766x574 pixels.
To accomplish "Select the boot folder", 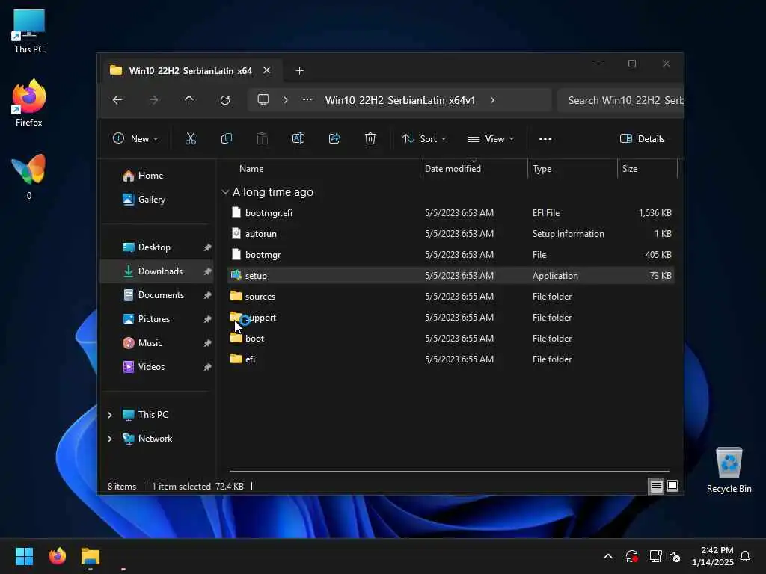I will pos(451,339).
